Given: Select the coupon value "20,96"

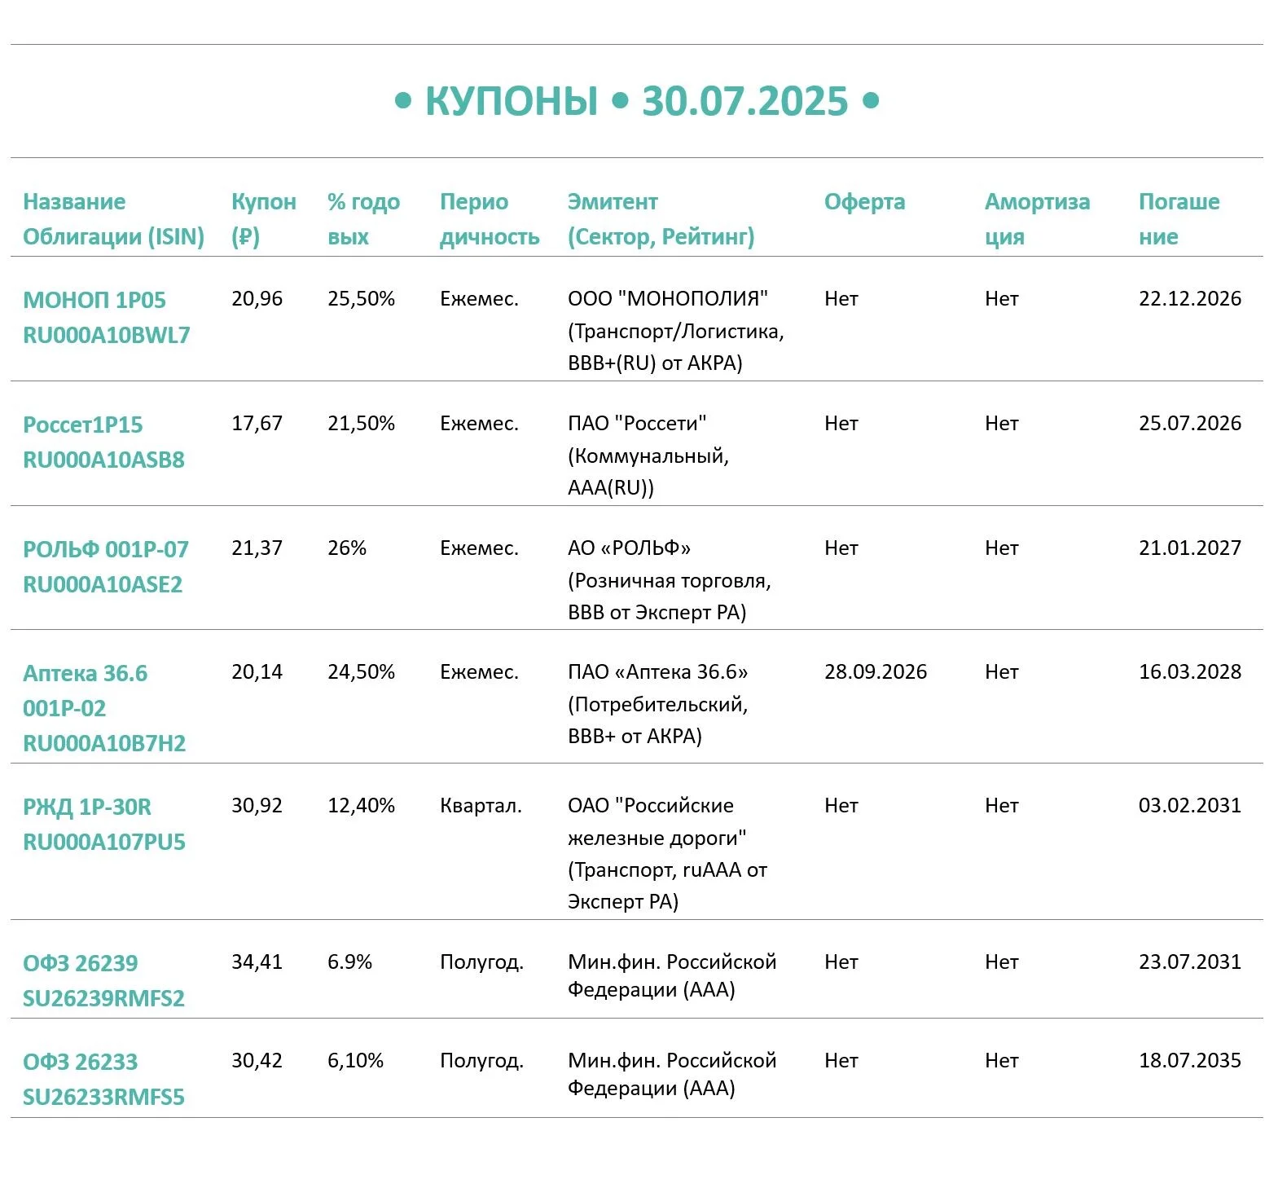Looking at the screenshot, I should tap(257, 299).
